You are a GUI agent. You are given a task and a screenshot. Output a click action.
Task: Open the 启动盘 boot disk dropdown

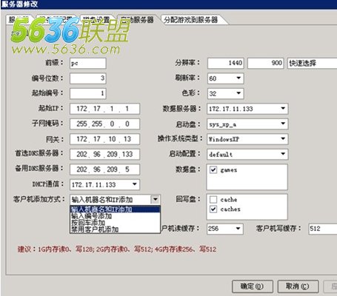click(247, 124)
